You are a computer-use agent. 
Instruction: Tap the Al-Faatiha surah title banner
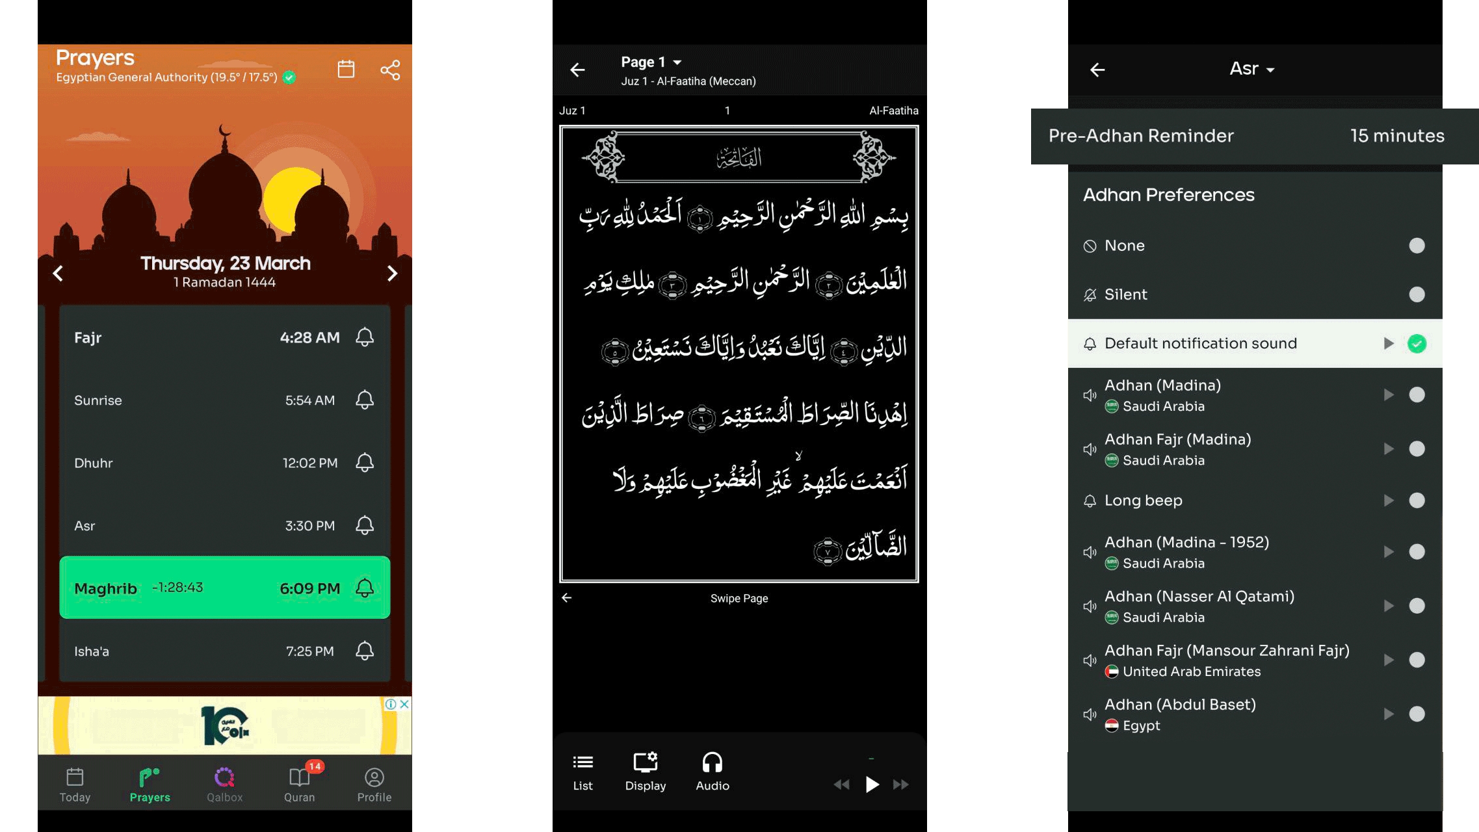click(x=739, y=157)
